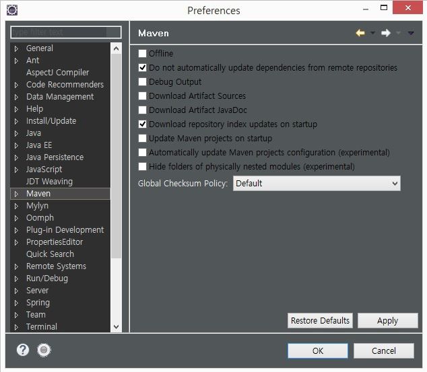Check Hide folders of physically nested modules

tap(142, 166)
